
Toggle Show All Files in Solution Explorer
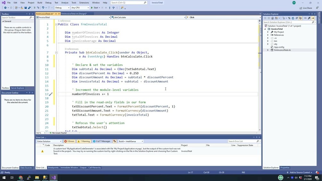301,18
